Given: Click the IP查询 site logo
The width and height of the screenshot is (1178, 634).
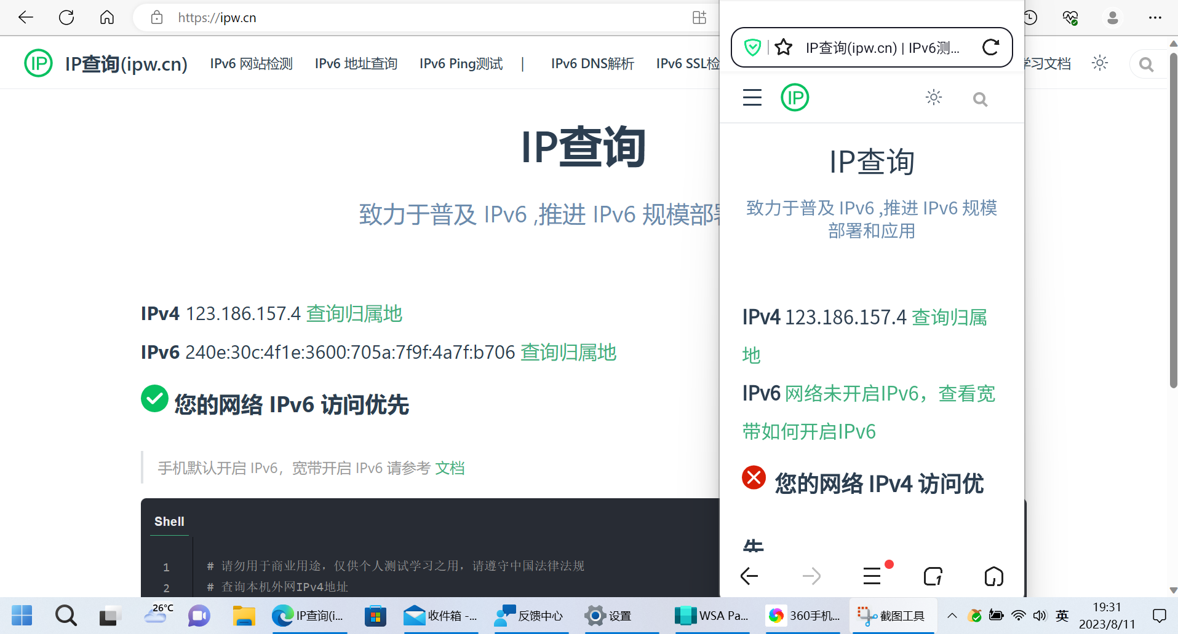Looking at the screenshot, I should coord(39,63).
